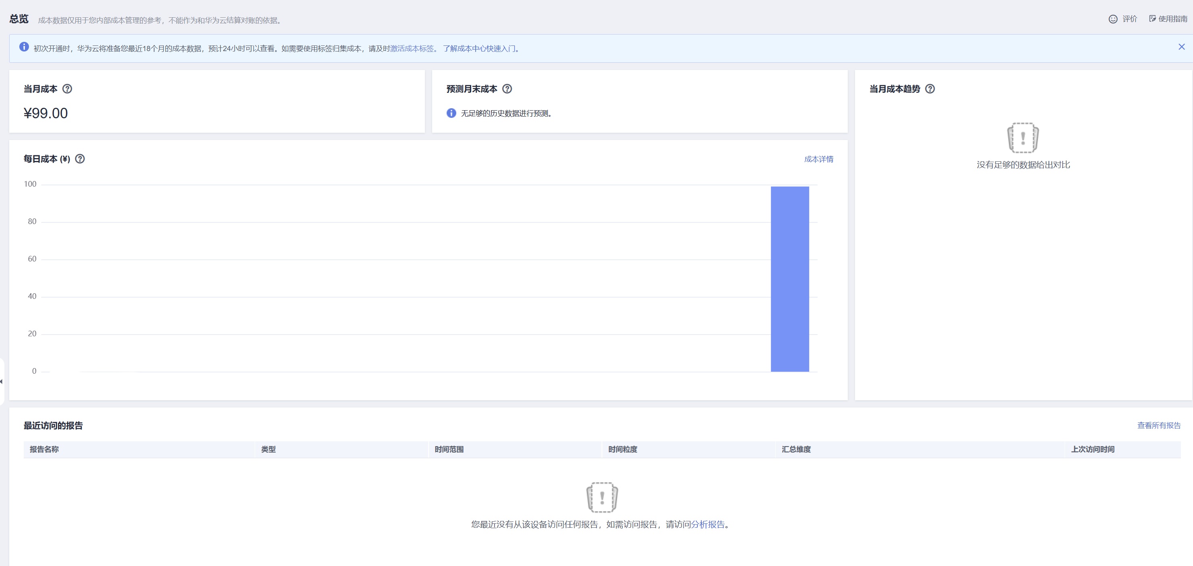Click the 汇总维度 column header
Viewport: 1193px width, 566px height.
pyautogui.click(x=796, y=449)
